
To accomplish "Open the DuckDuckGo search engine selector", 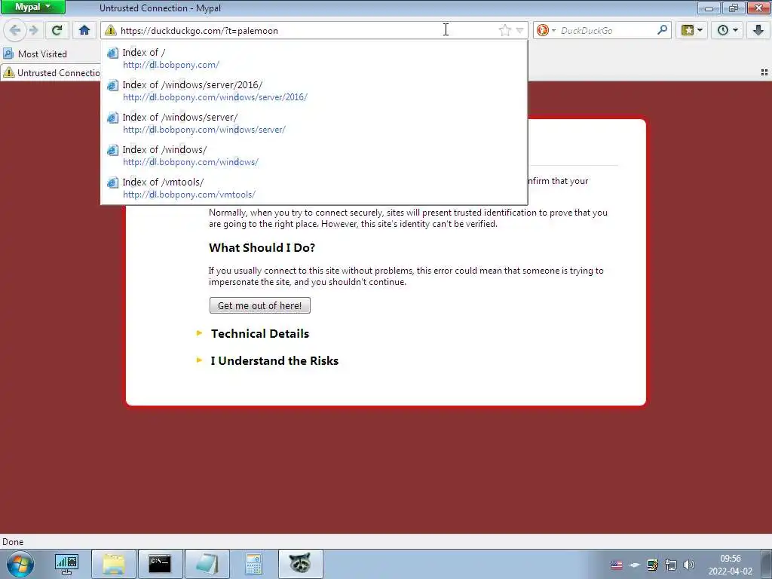I will 546,30.
